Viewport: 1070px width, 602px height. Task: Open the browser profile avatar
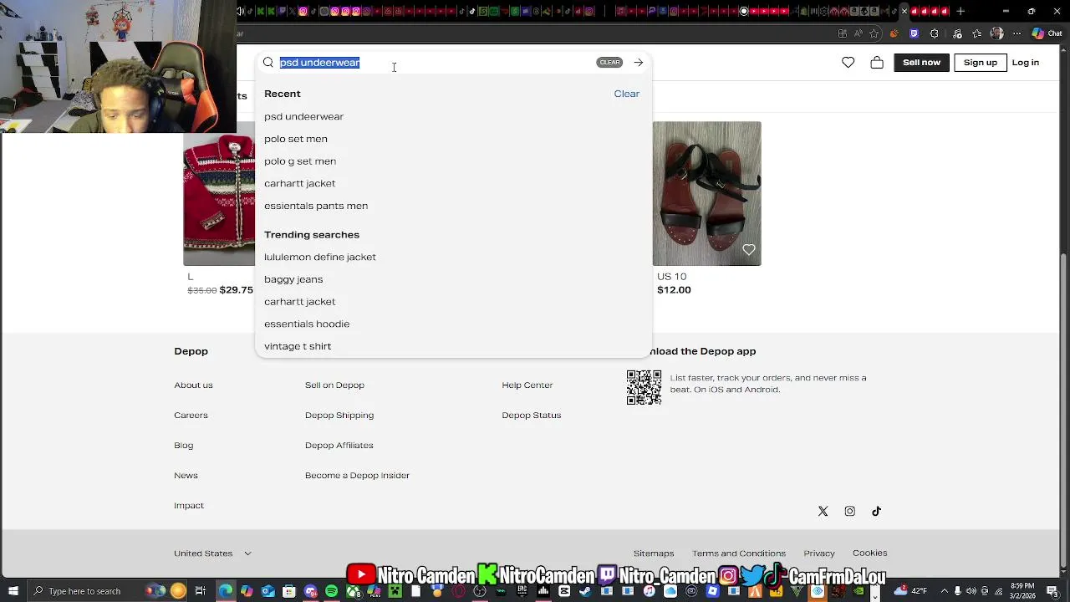click(996, 33)
